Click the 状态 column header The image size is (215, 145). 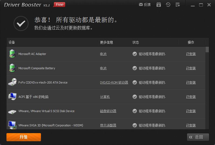136,42
